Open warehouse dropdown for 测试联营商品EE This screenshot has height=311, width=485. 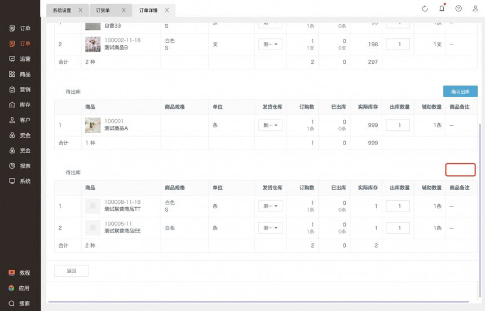pyautogui.click(x=271, y=228)
